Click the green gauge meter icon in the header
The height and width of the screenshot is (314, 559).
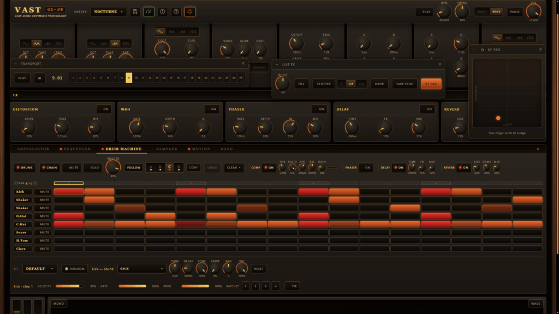click(148, 12)
